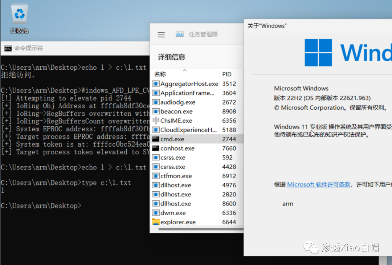Click the AggregatorHost.exe process icon
This screenshot has width=392, height=265.
(x=156, y=84)
